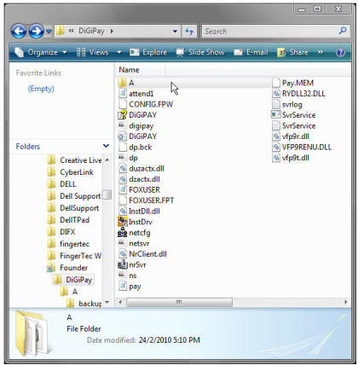358x365 pixels.
Task: Select the InstDrv file icon
Action: 123,222
